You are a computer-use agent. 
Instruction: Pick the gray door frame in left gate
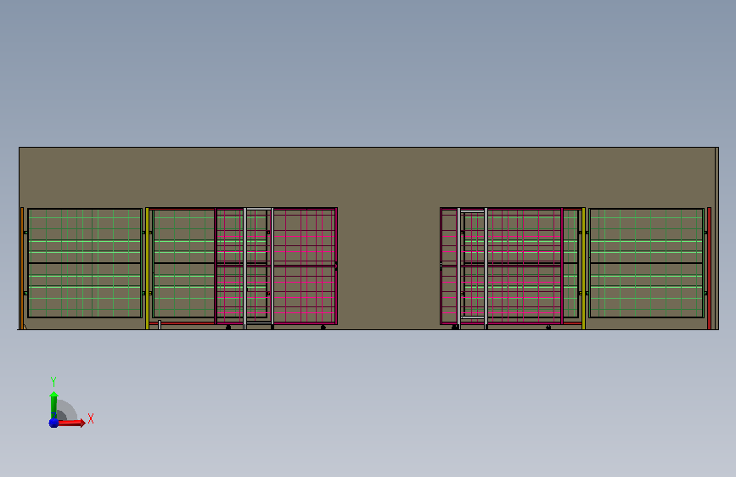click(259, 268)
